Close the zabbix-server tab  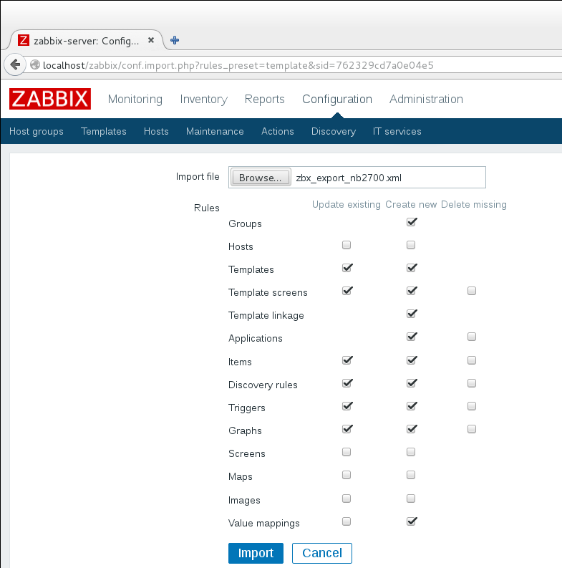(x=151, y=40)
